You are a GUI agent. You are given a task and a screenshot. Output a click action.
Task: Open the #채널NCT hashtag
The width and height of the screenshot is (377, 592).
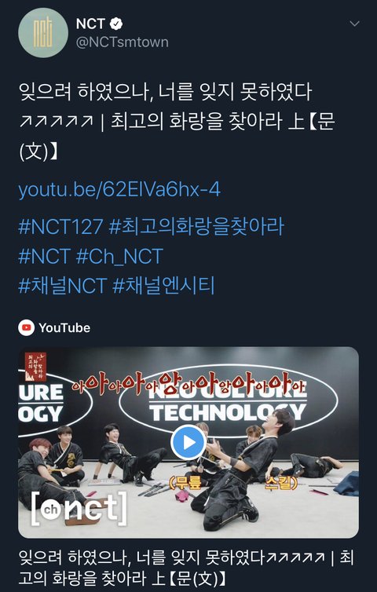tap(63, 286)
